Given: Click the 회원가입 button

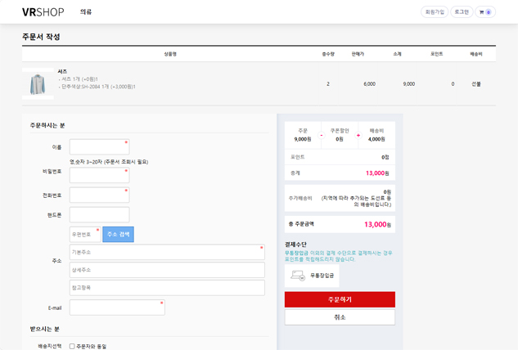Looking at the screenshot, I should (435, 12).
